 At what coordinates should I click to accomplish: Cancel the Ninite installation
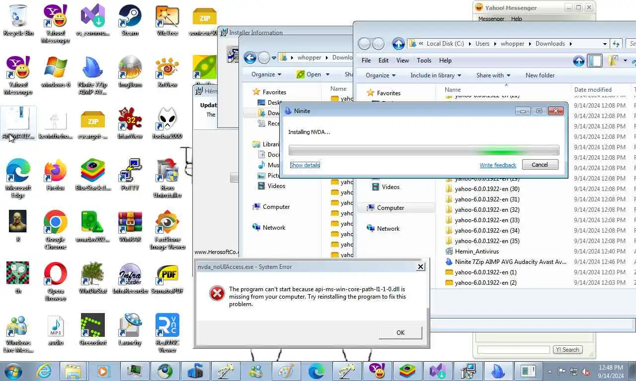click(x=540, y=165)
